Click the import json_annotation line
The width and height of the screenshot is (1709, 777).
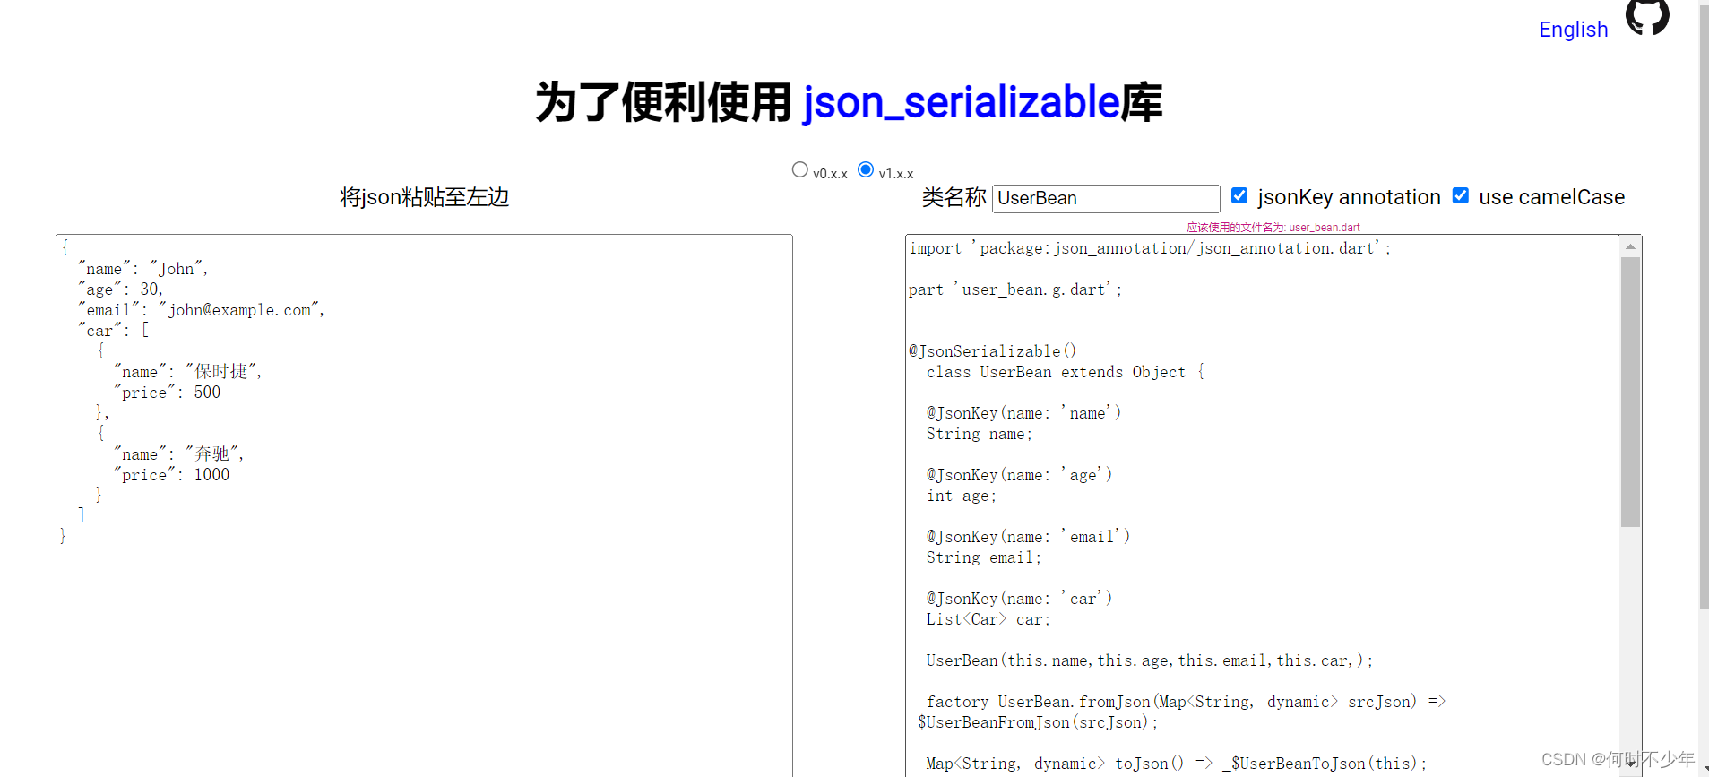(x=1150, y=248)
